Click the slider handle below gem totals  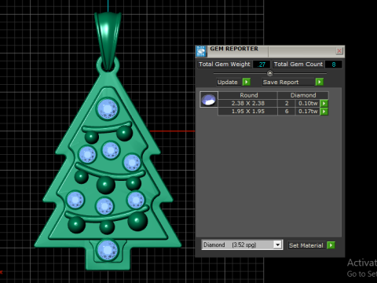coord(270,73)
